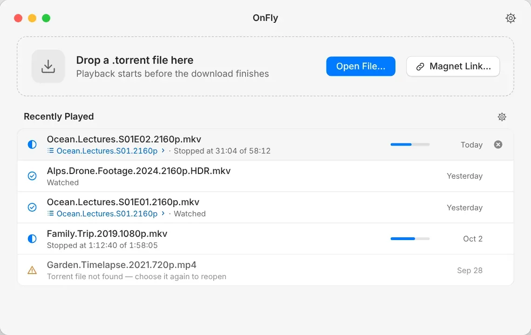The image size is (531, 335).
Task: Select Ocean.Lectures.S01E02.2160p.mkv file name
Action: point(124,139)
